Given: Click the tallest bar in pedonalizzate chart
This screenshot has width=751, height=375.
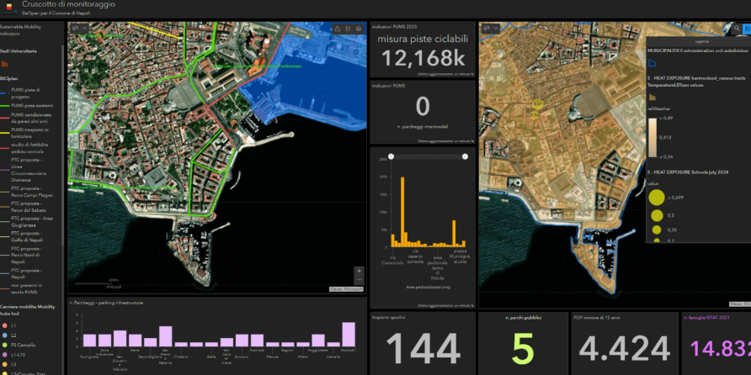Looking at the screenshot, I should tap(402, 212).
